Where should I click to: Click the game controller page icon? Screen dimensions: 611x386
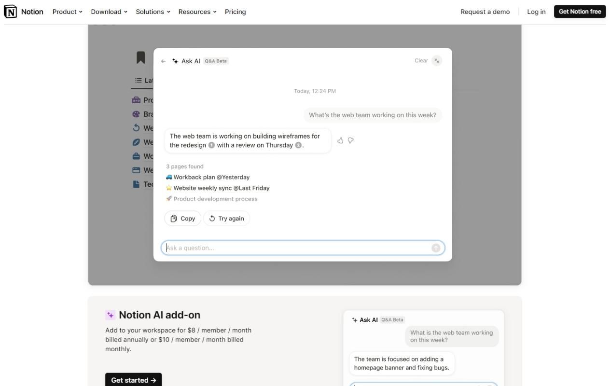136,100
